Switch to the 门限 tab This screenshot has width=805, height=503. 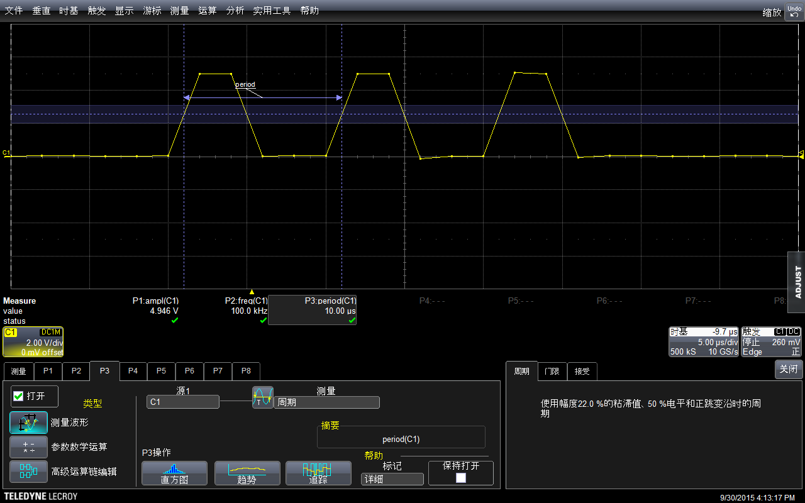tap(552, 371)
